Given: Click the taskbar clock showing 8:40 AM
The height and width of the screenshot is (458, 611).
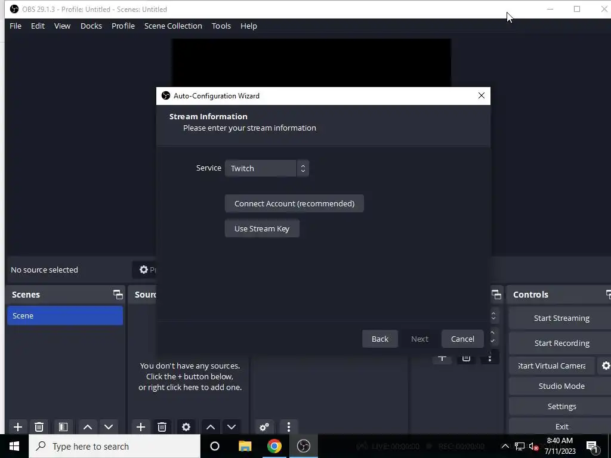Looking at the screenshot, I should (x=560, y=446).
